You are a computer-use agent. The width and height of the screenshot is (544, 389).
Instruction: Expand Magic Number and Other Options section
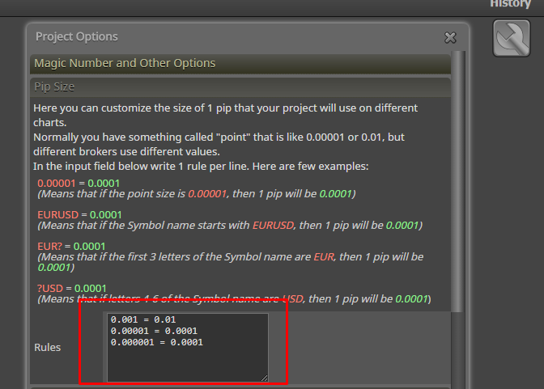pos(240,63)
